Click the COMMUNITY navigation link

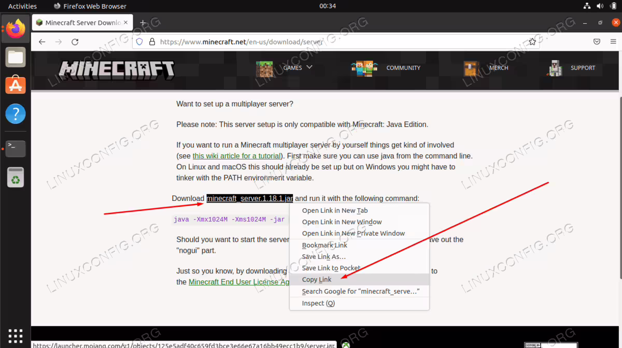pos(403,68)
